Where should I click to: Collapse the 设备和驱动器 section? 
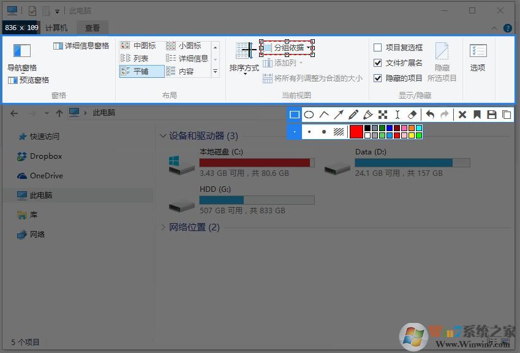(x=163, y=136)
